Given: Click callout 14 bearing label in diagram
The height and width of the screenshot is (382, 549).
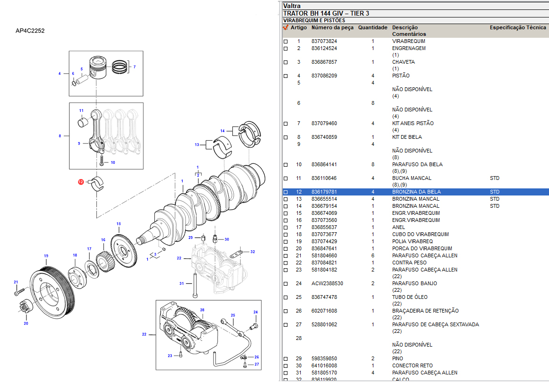Looking at the screenshot, I should [x=222, y=131].
